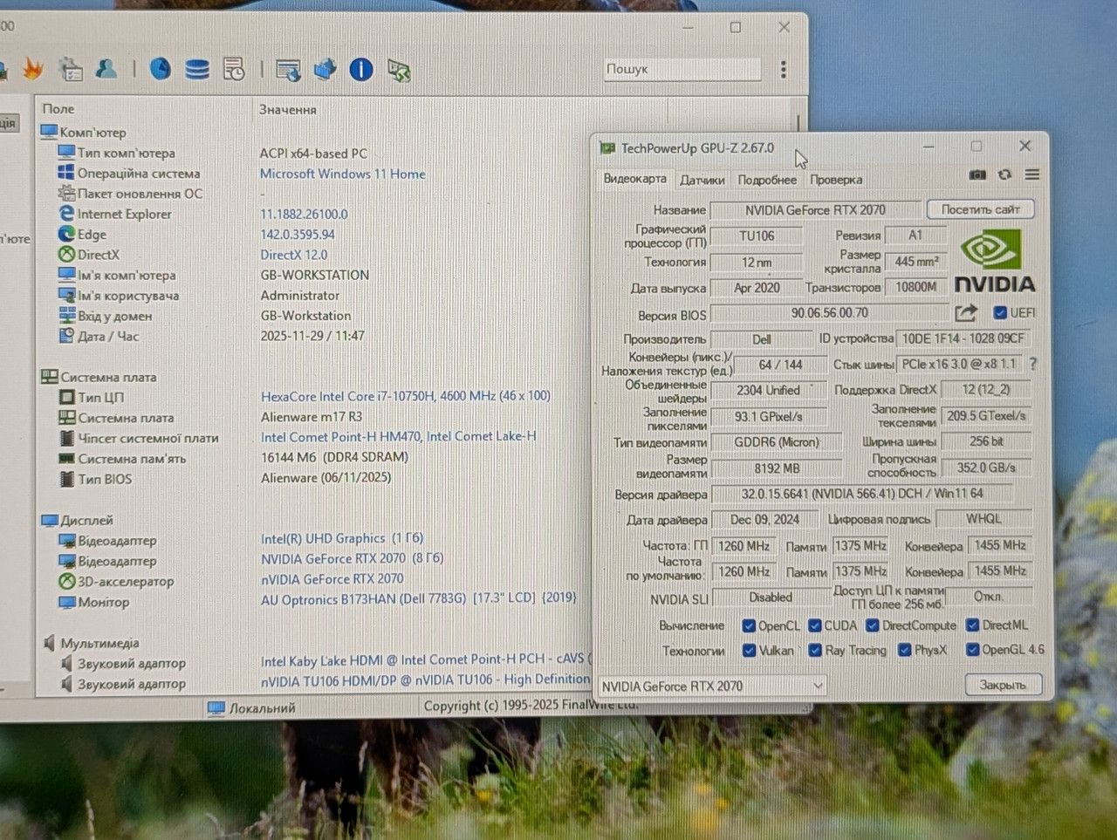
Task: Switch to the Проверка tab
Action: [835, 180]
